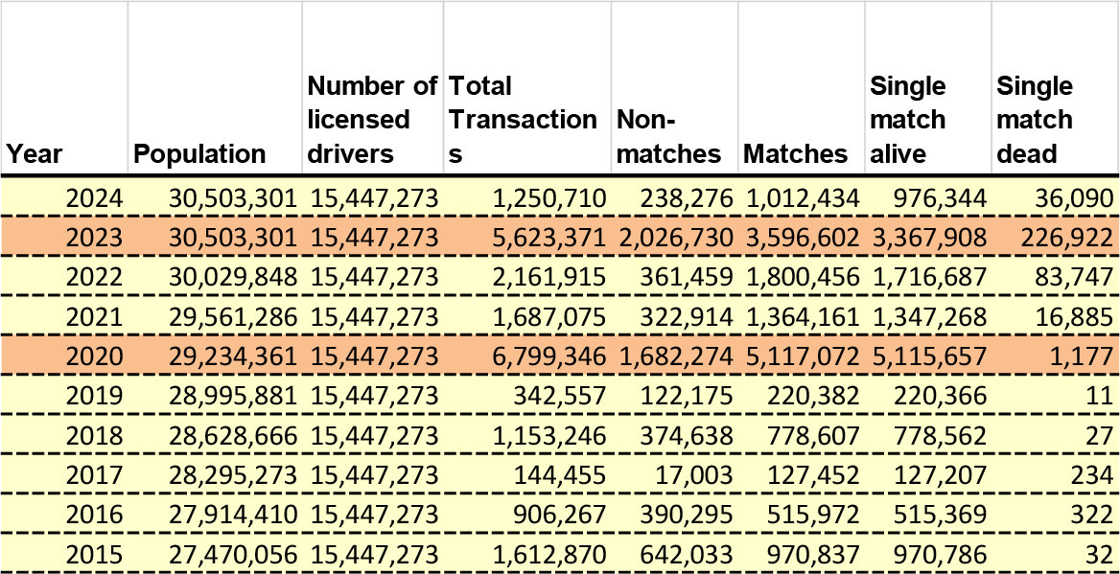1120x574 pixels.
Task: Click non-matches value 238,276
Action: click(x=688, y=198)
